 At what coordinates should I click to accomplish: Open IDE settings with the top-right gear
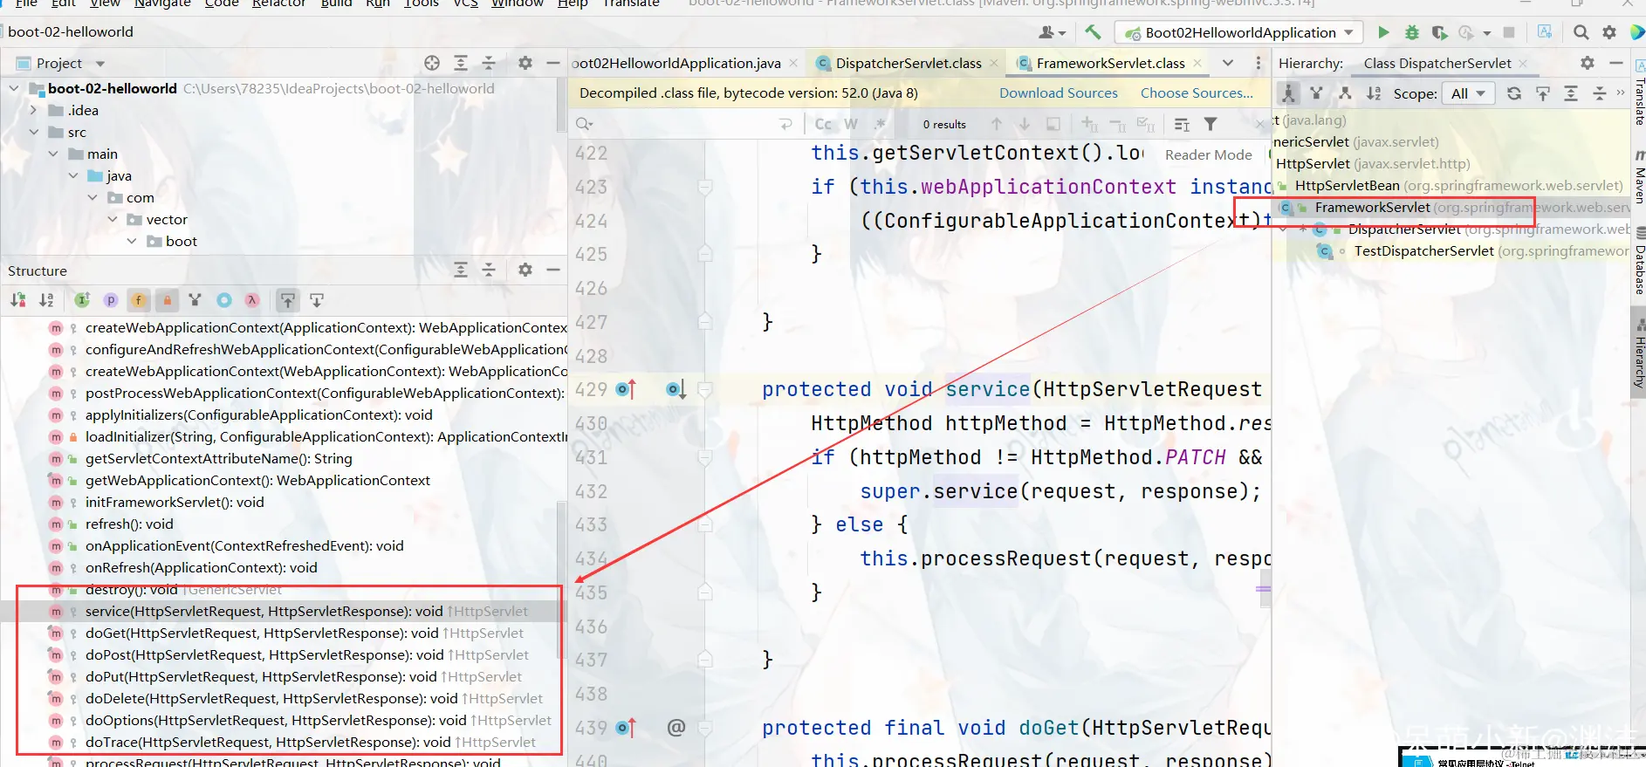(1609, 32)
